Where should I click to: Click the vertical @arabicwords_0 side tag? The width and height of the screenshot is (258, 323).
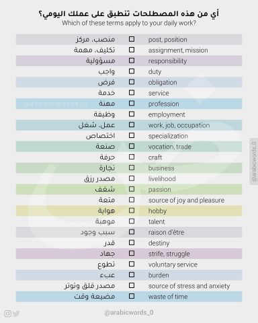[254, 161]
